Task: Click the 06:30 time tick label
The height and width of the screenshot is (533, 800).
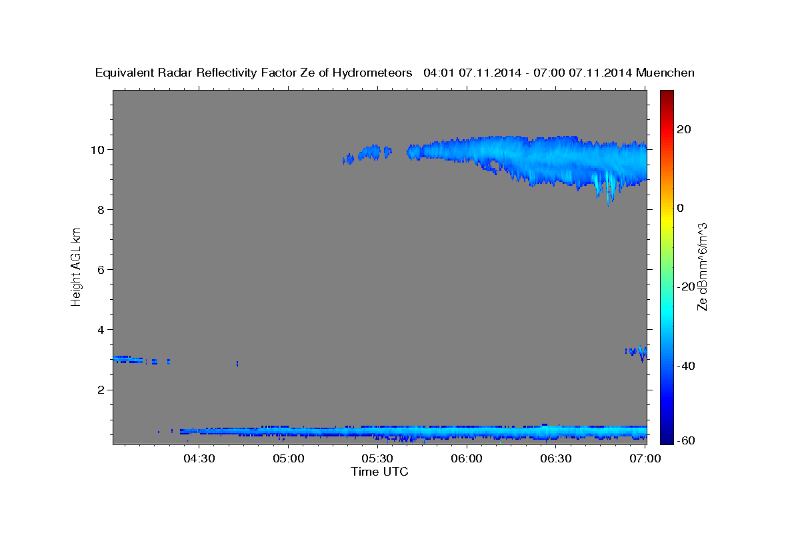Action: pos(556,458)
